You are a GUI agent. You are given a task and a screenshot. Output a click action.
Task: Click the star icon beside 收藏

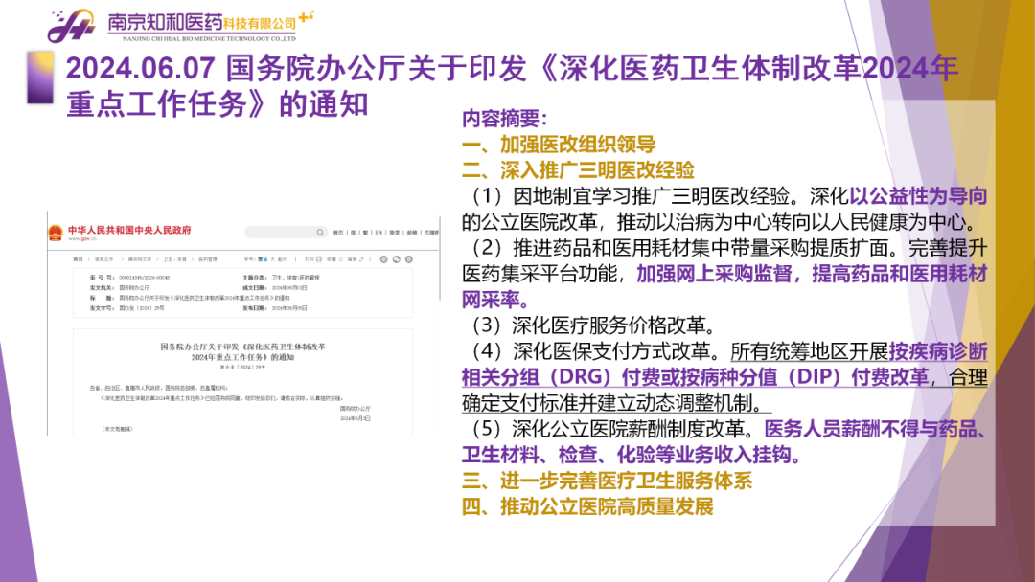[340, 259]
